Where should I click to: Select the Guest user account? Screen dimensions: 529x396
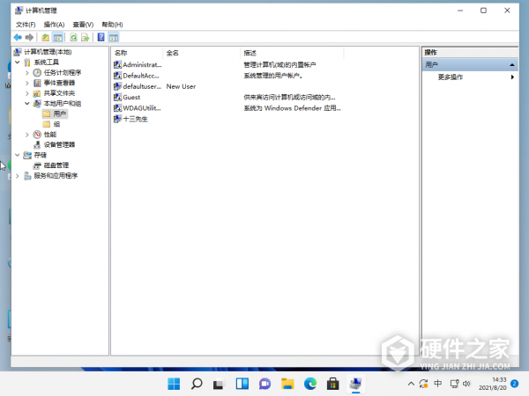coord(127,98)
